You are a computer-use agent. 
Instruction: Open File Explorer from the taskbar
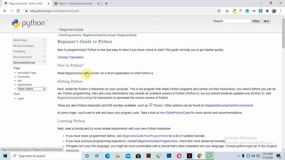(x=118, y=156)
